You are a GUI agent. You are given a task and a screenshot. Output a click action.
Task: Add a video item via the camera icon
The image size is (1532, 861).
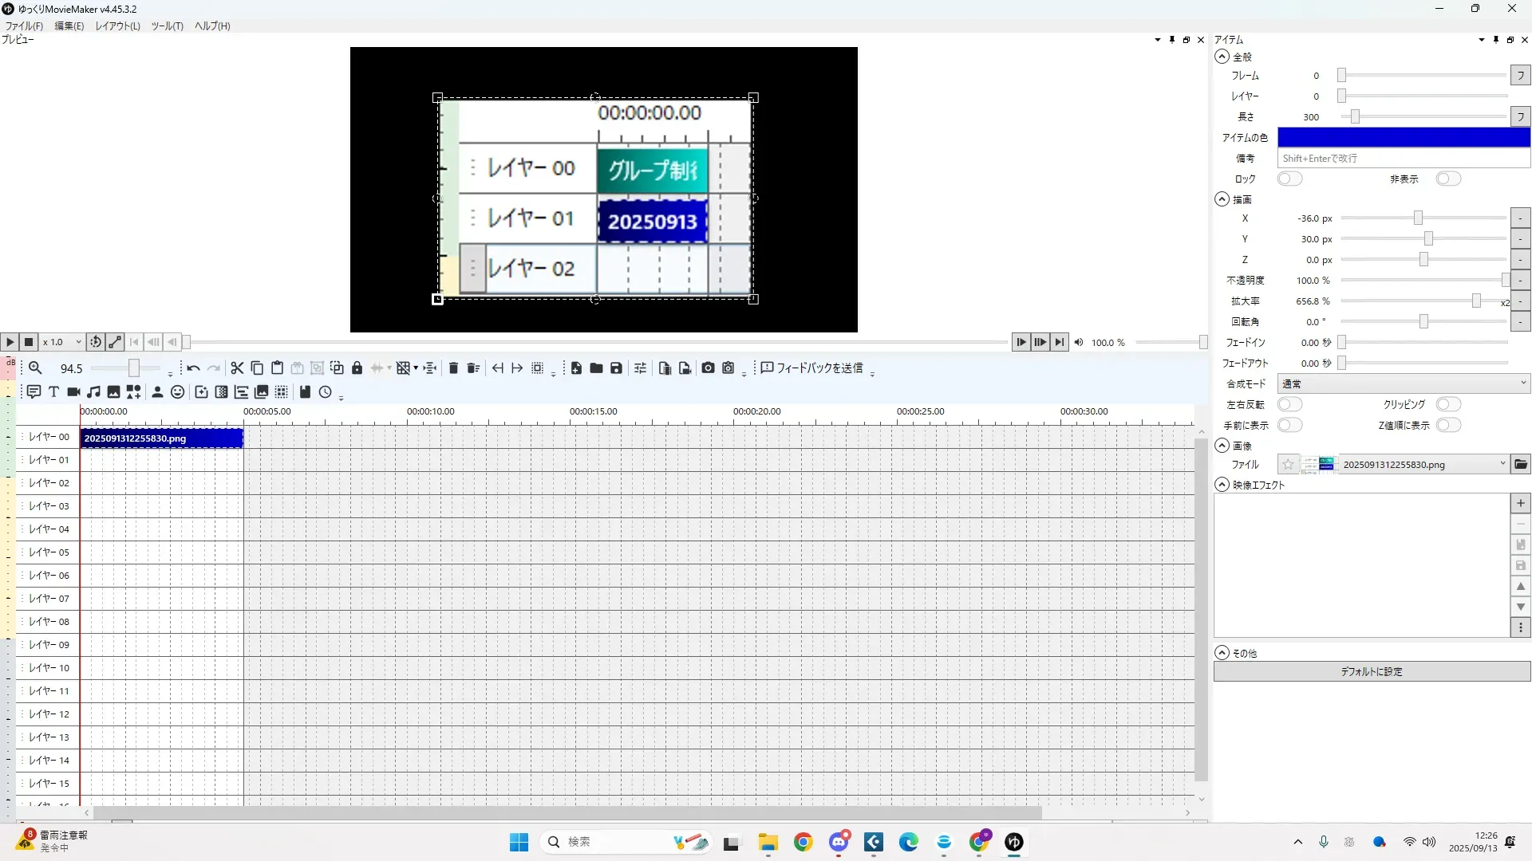point(73,392)
